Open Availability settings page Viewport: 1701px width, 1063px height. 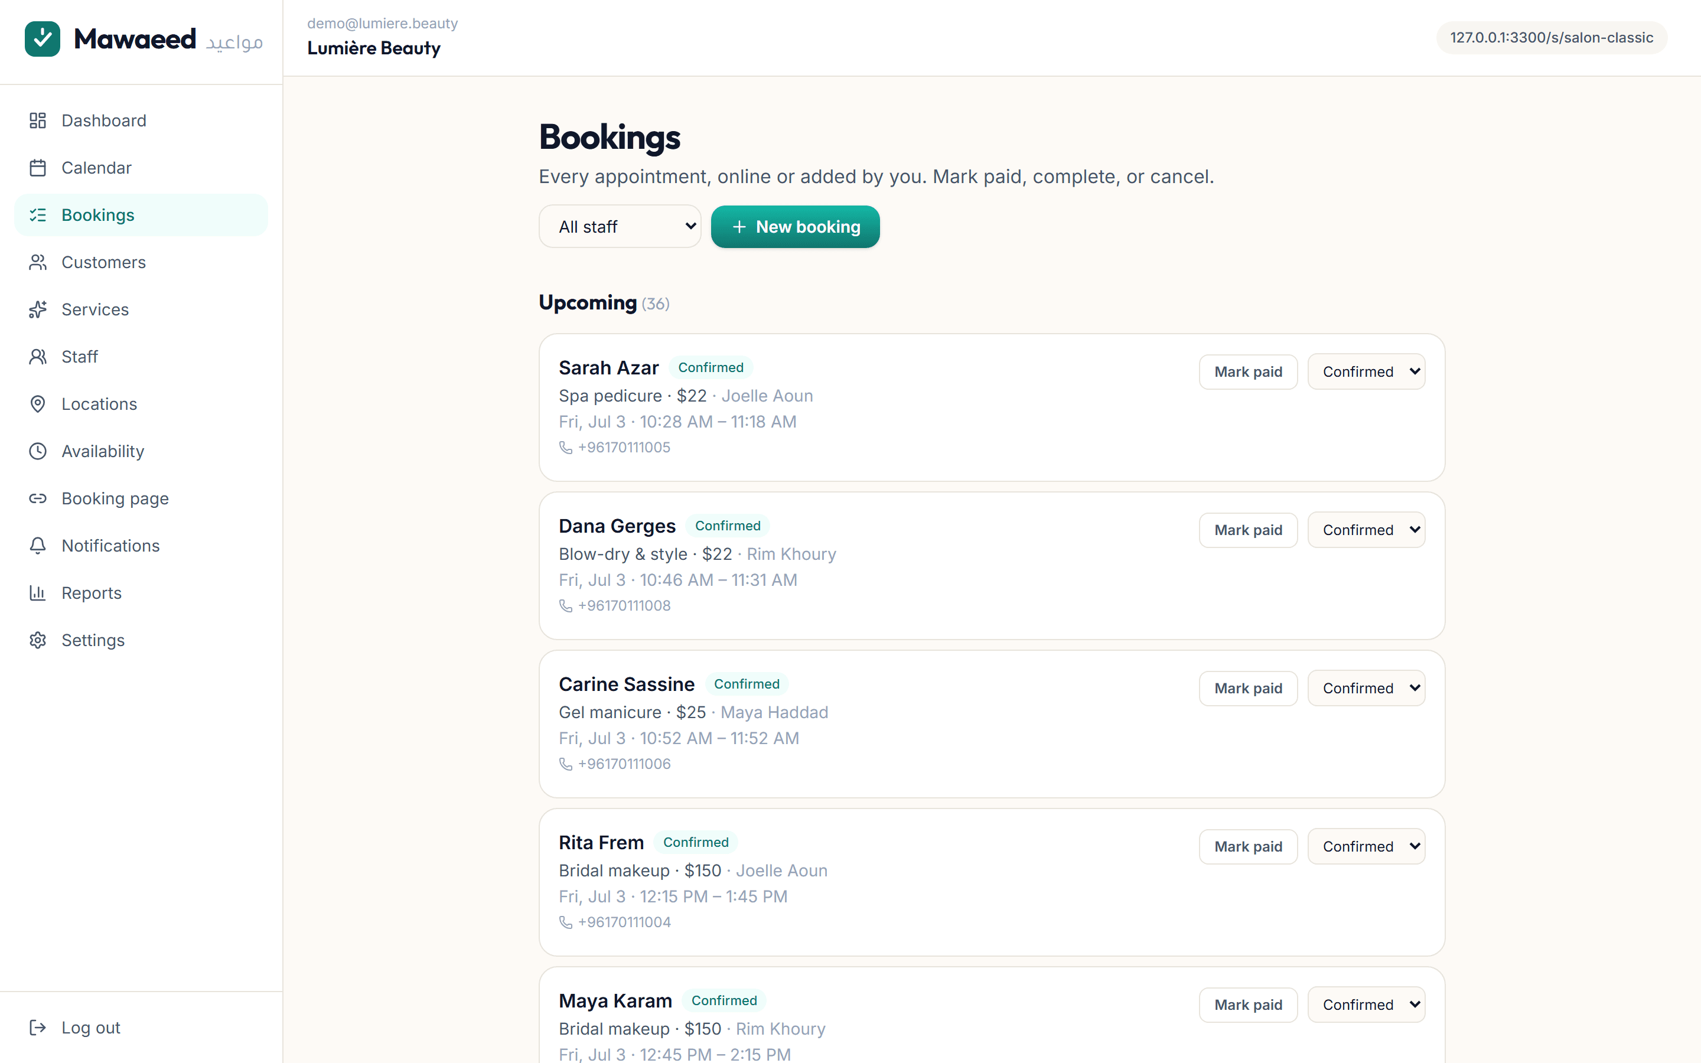coord(141,451)
